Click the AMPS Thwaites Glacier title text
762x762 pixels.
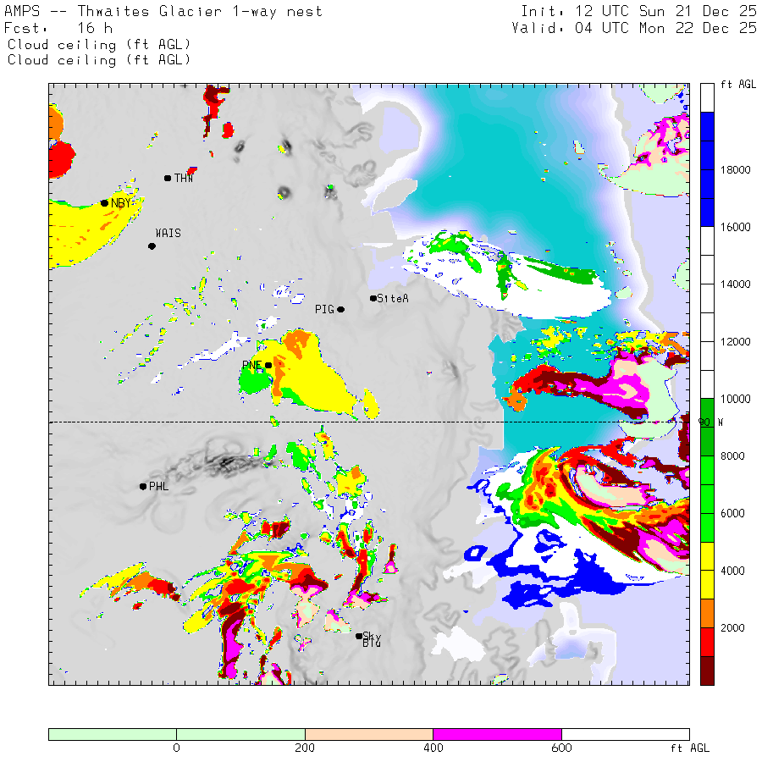pos(163,12)
